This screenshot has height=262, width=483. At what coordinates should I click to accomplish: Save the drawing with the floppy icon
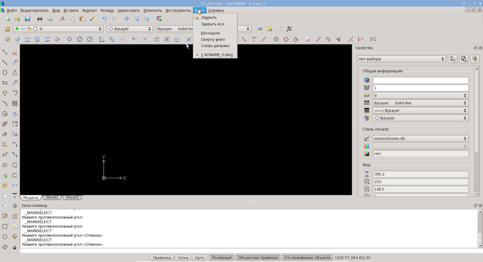[27, 19]
